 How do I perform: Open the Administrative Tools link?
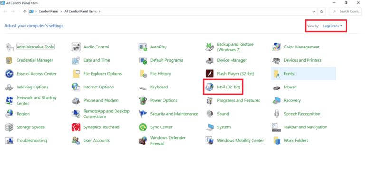coord(35,47)
